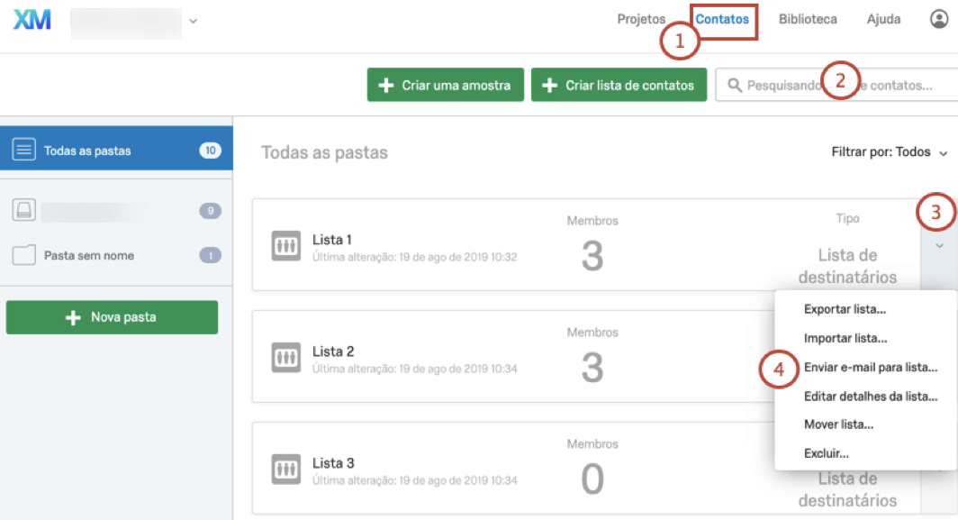958x520 pixels.
Task: Click the Lista 1 contact list icon
Action: (x=286, y=246)
